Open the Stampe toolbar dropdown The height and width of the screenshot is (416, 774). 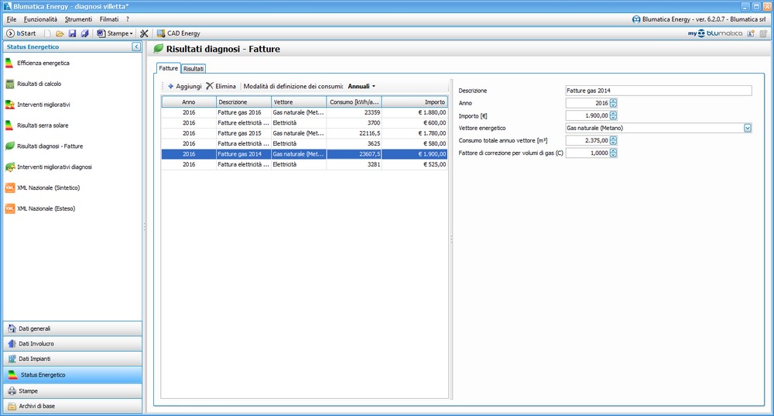click(x=115, y=33)
